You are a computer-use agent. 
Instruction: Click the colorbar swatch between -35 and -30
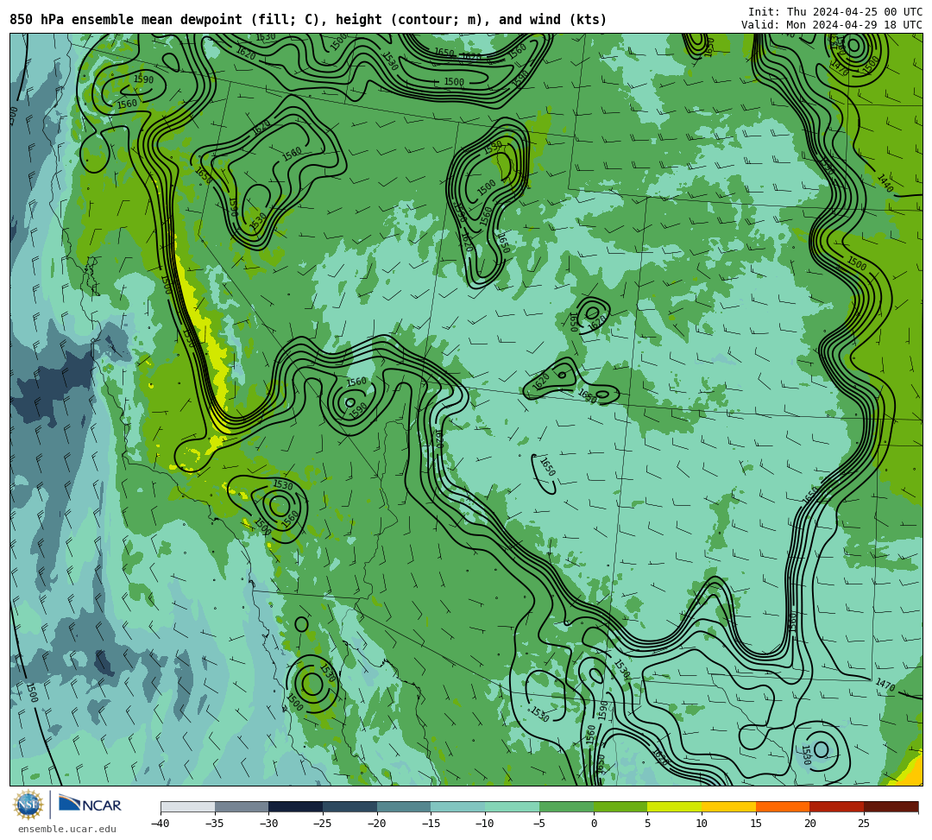click(242, 806)
